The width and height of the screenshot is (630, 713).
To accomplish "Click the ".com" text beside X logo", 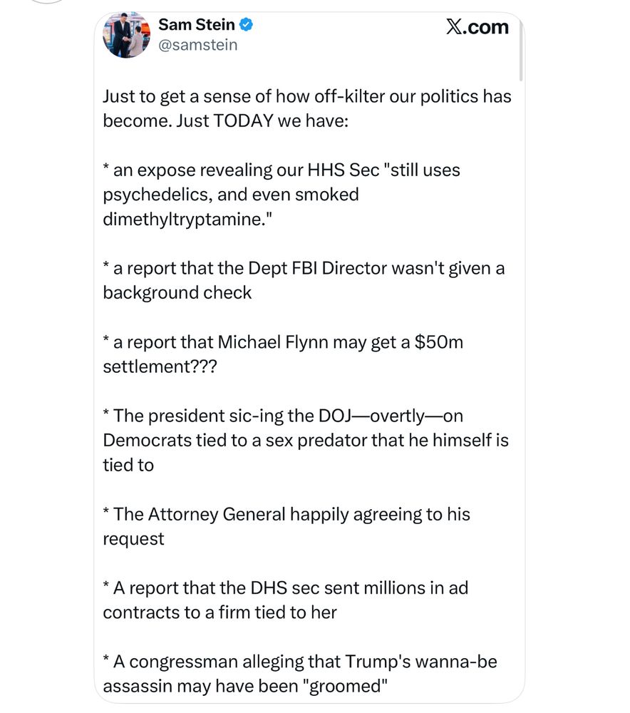I will click(487, 27).
